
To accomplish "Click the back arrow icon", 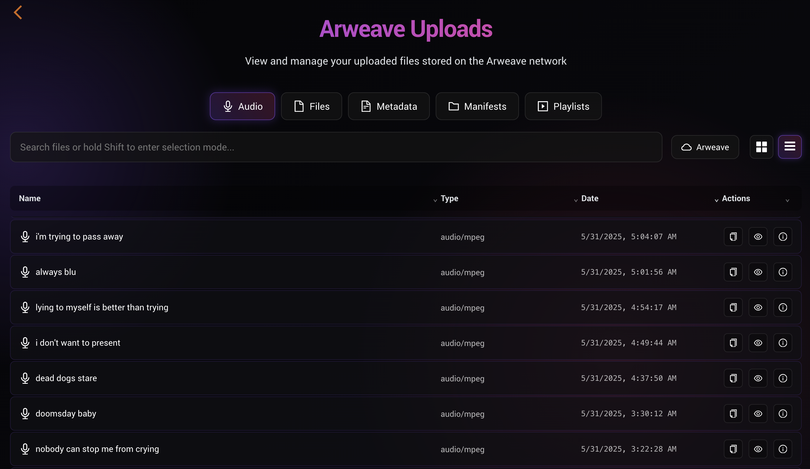I will 18,12.
